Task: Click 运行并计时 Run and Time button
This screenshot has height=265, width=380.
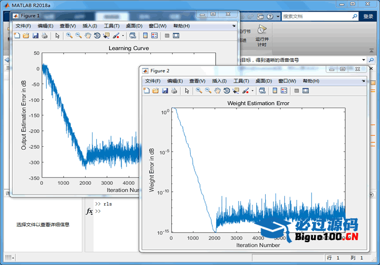Action: [262, 36]
